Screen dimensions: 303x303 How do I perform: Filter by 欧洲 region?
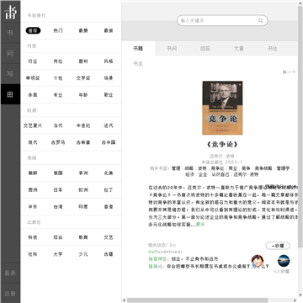(x=83, y=190)
